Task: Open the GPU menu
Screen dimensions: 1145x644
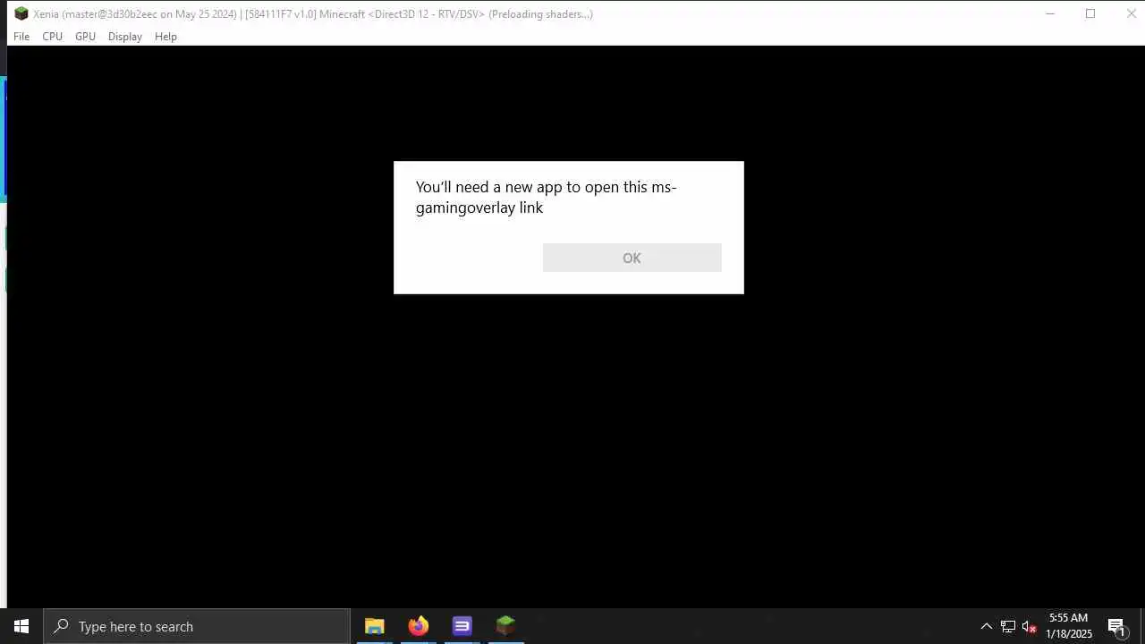Action: point(85,37)
